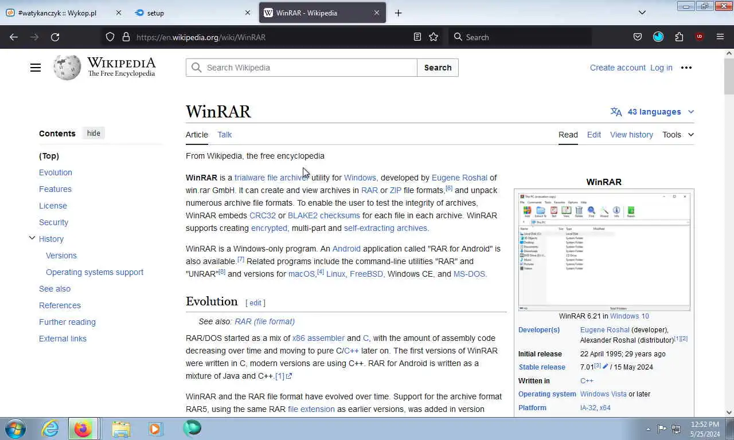Follow the BLAKE2 checksums link
This screenshot has height=440, width=734.
pyautogui.click(x=324, y=215)
